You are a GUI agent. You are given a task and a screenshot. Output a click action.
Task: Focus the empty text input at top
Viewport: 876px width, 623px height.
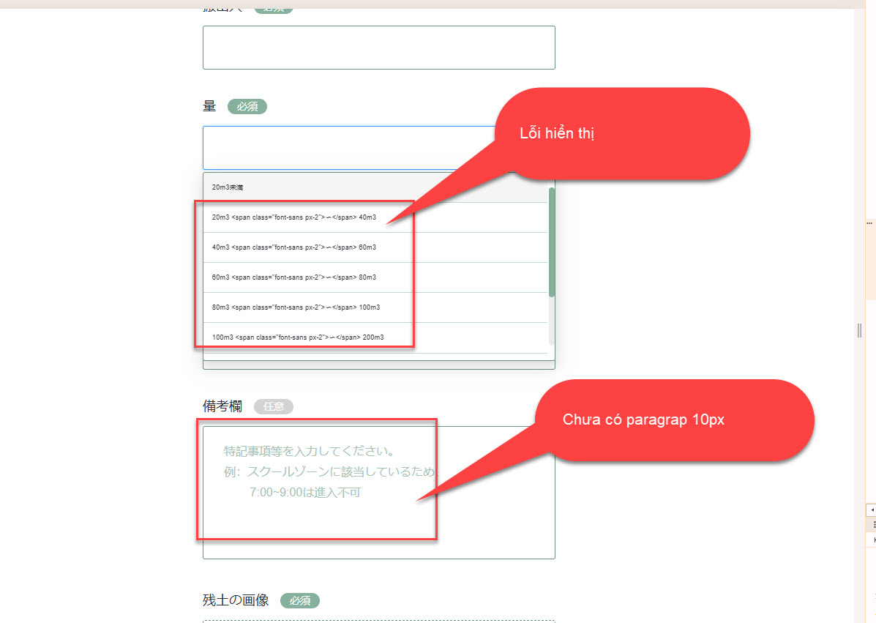coord(378,48)
